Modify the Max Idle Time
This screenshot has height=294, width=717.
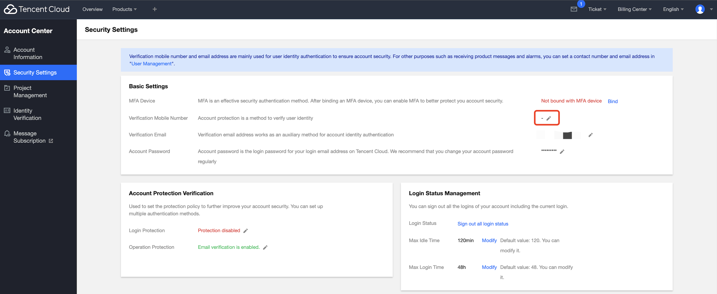tap(489, 240)
